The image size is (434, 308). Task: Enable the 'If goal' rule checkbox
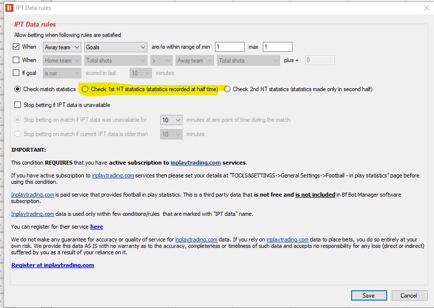point(16,73)
